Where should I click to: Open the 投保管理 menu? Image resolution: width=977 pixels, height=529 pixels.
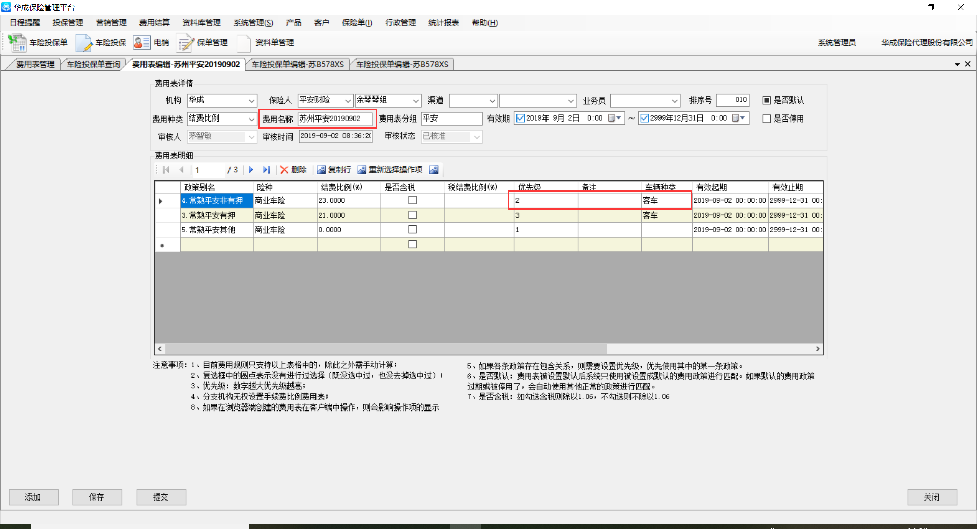coord(68,23)
